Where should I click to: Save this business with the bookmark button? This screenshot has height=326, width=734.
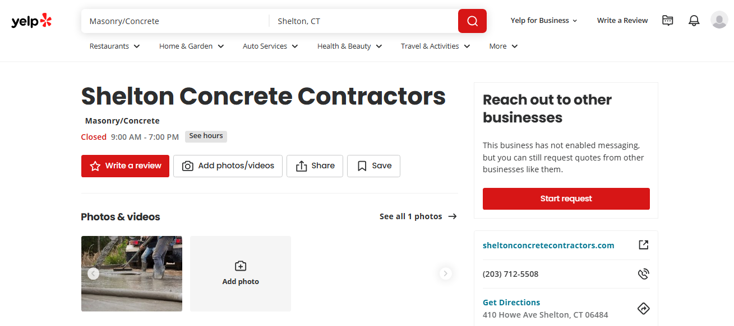point(373,166)
